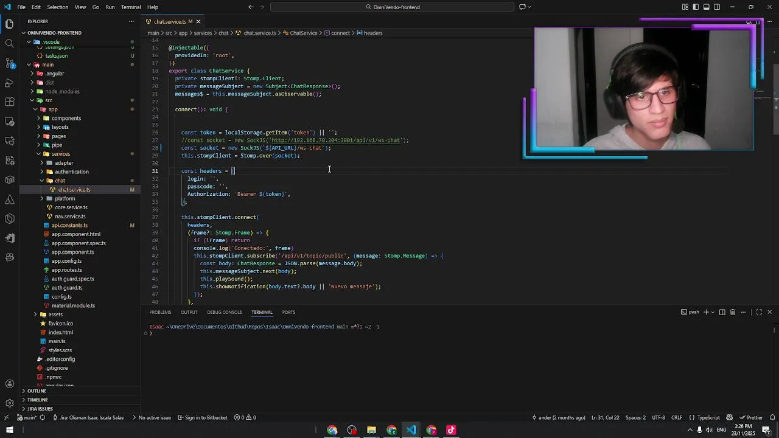Open File Explorer on Windows taskbar
The height and width of the screenshot is (438, 779).
(371, 430)
